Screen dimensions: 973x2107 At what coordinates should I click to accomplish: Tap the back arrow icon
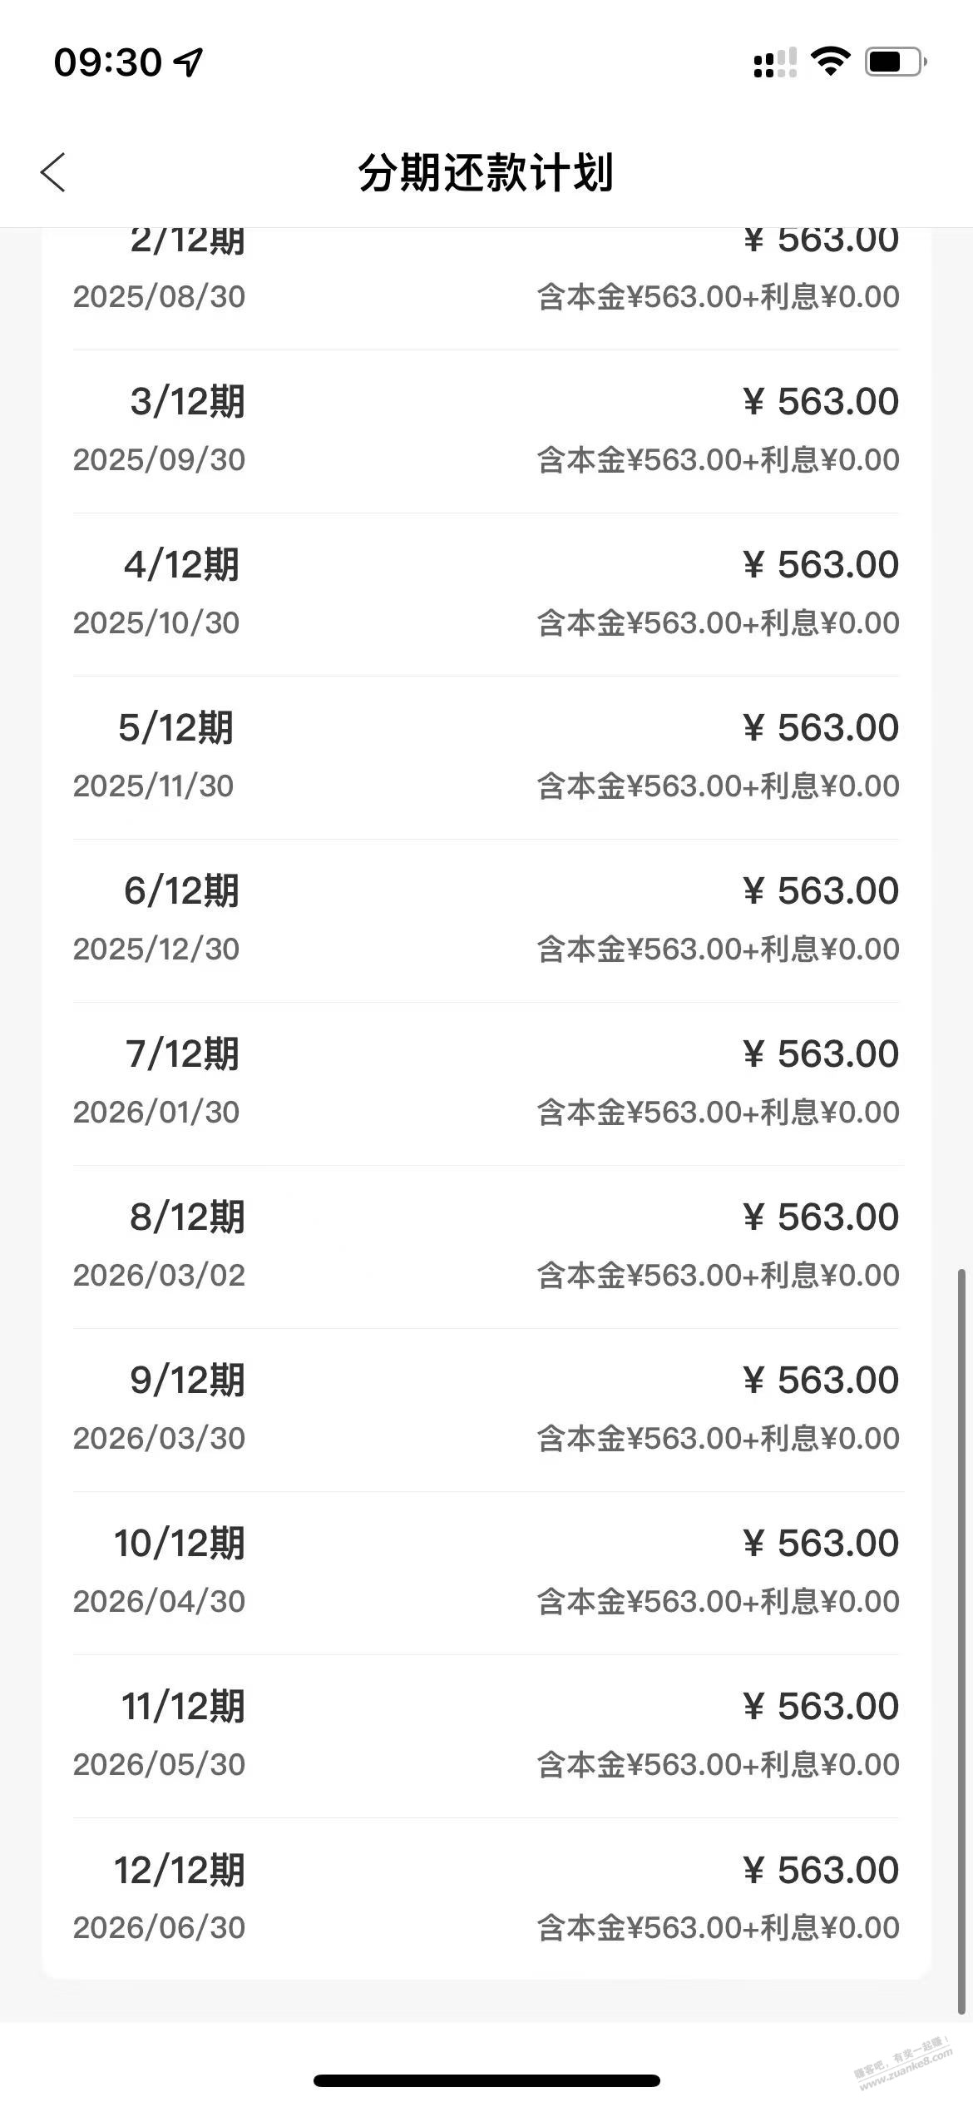[x=52, y=173]
